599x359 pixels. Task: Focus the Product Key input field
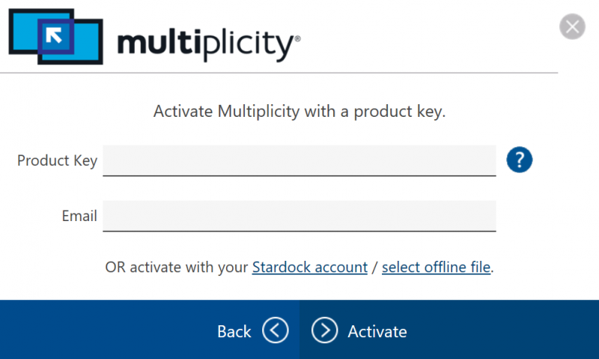(299, 160)
